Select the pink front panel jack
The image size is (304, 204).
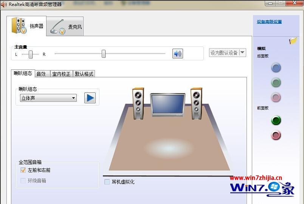[x=276, y=135]
